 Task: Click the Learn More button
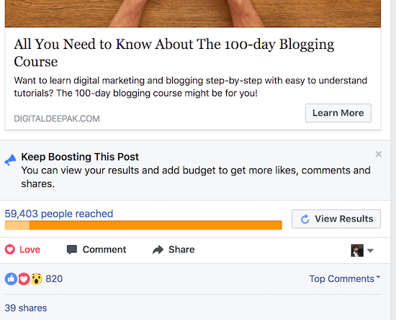point(338,113)
